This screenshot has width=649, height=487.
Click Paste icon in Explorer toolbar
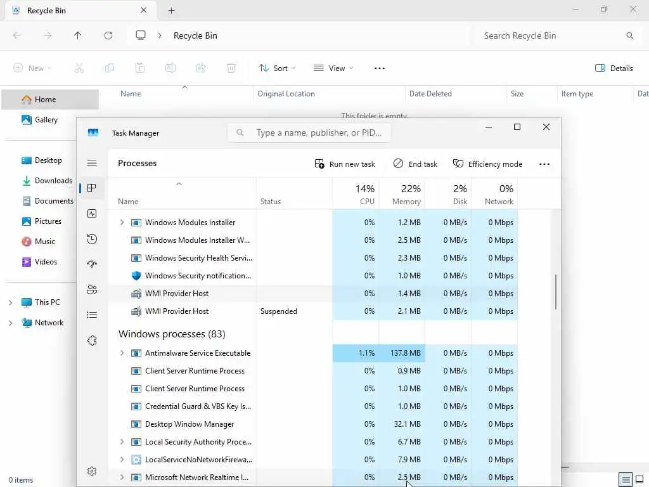coord(140,68)
